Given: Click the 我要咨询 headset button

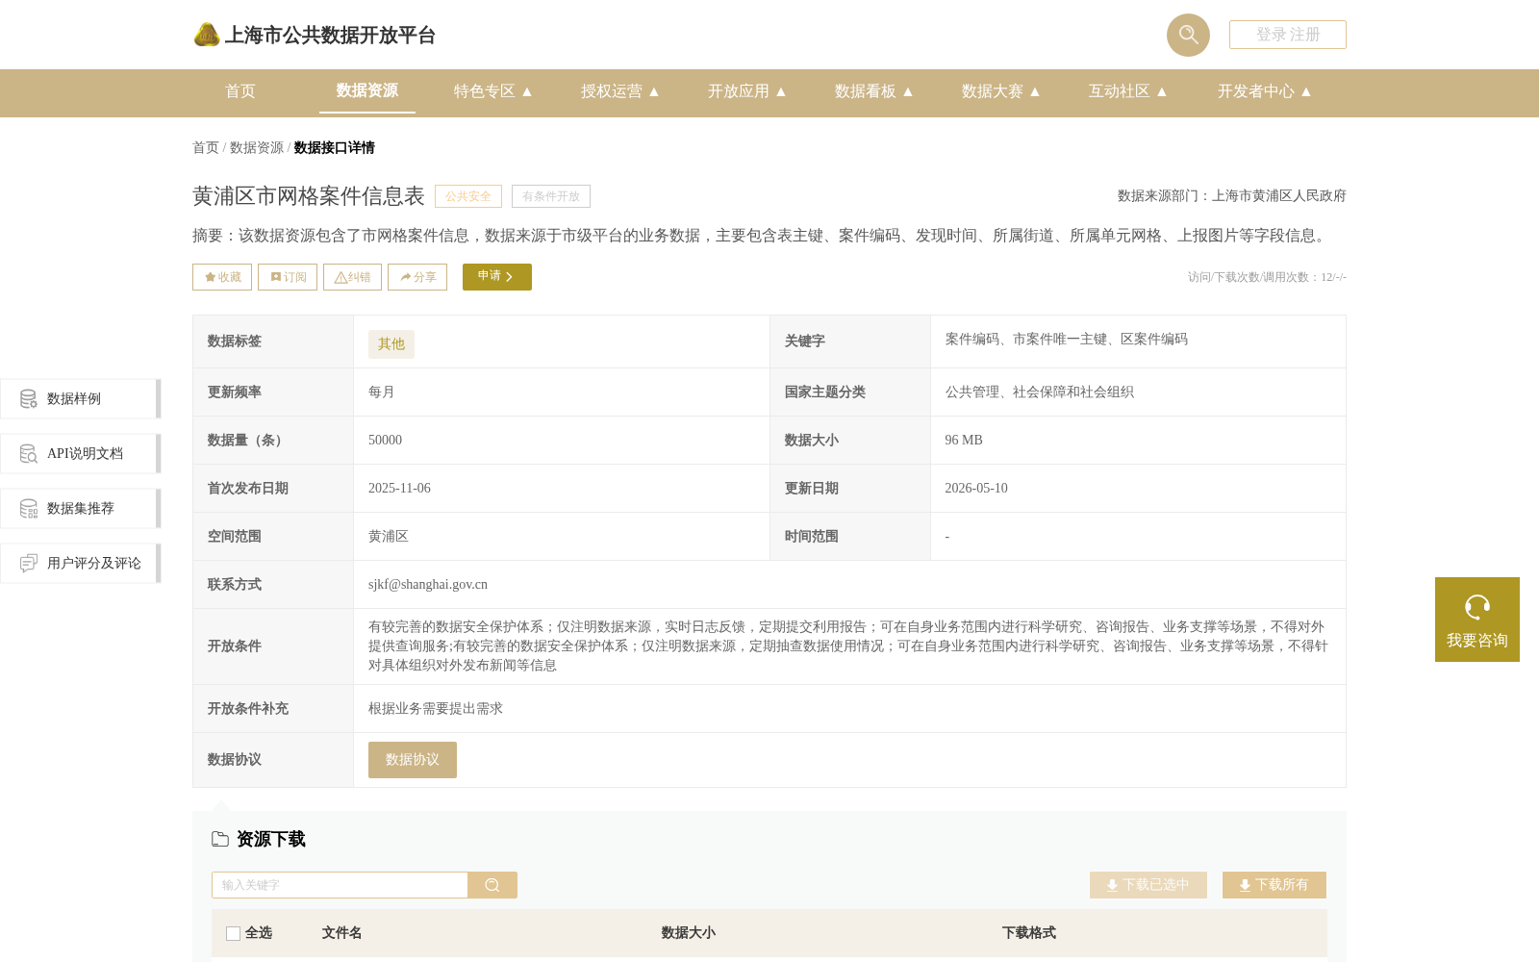Looking at the screenshot, I should 1477,620.
